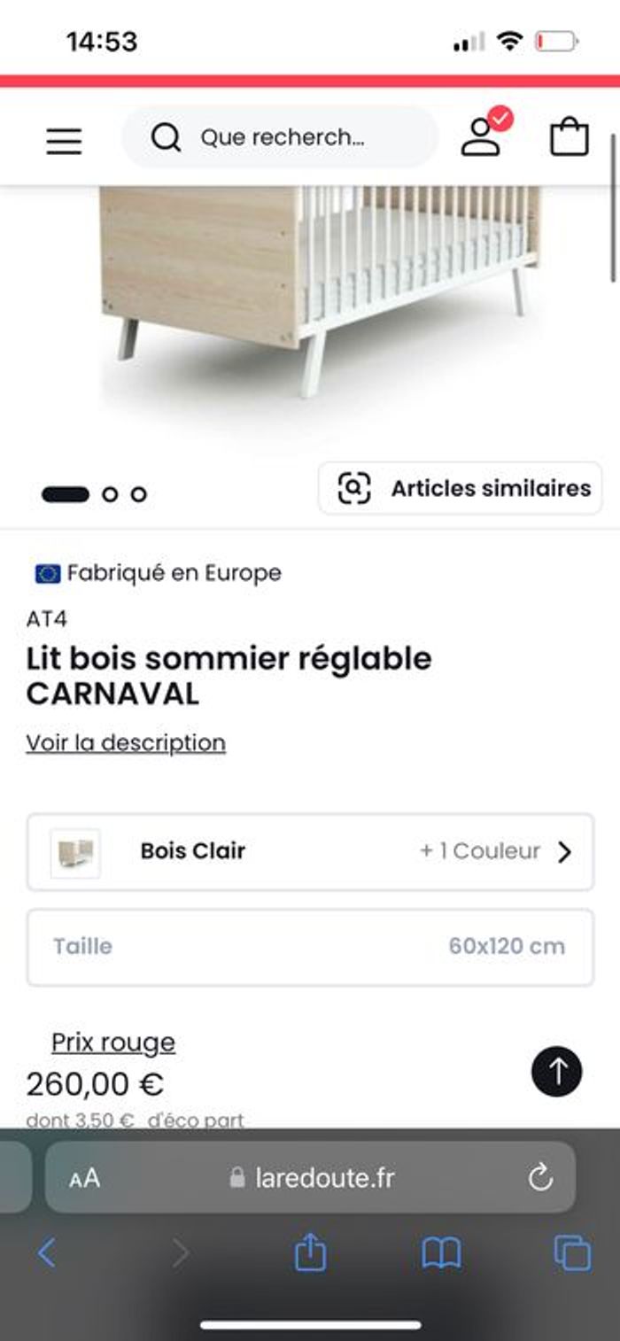Reload the laredoute.fr page

(x=539, y=1177)
